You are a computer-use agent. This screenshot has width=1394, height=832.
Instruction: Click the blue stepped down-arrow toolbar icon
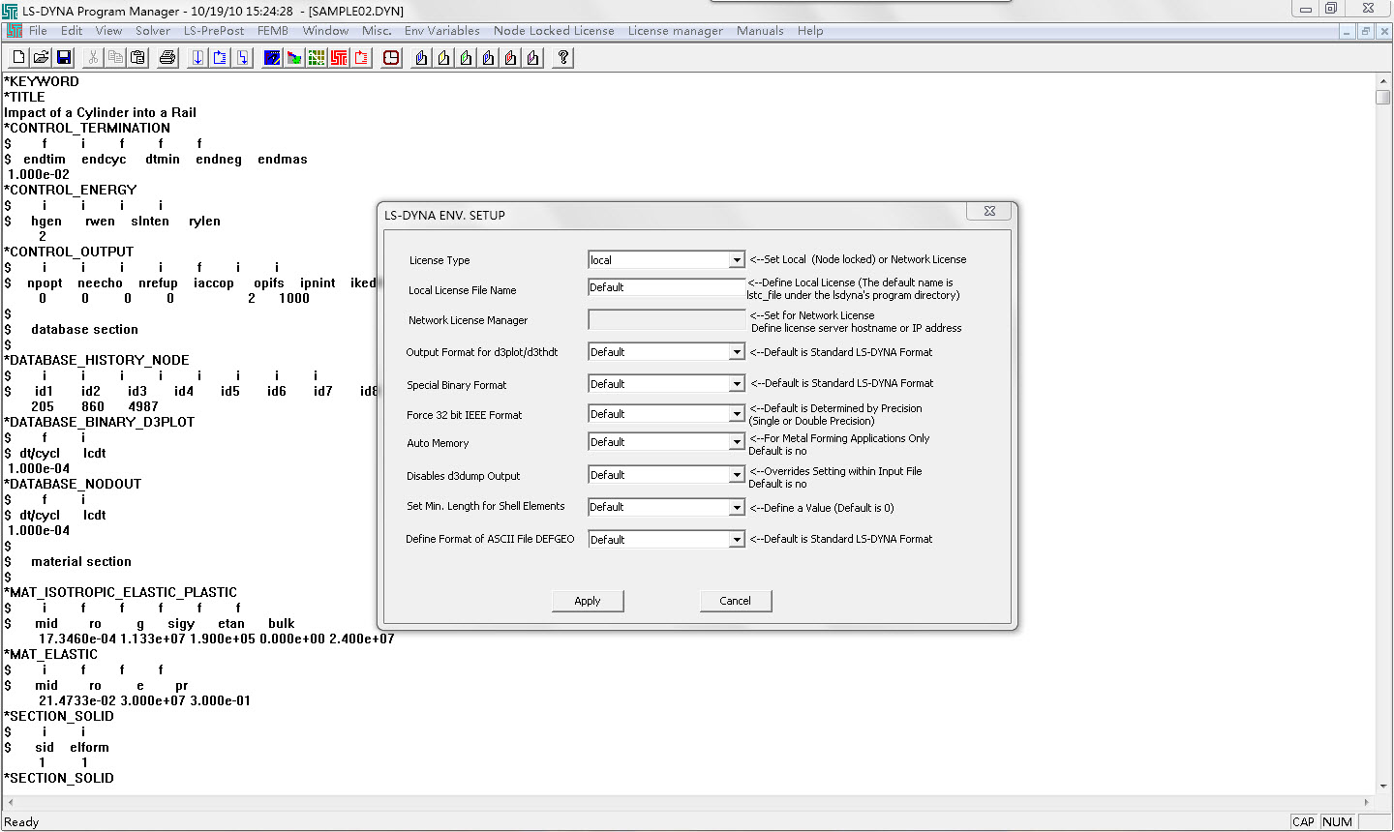tap(243, 58)
